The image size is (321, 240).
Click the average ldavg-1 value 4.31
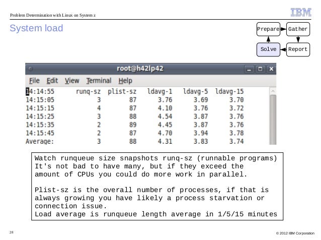(165, 142)
